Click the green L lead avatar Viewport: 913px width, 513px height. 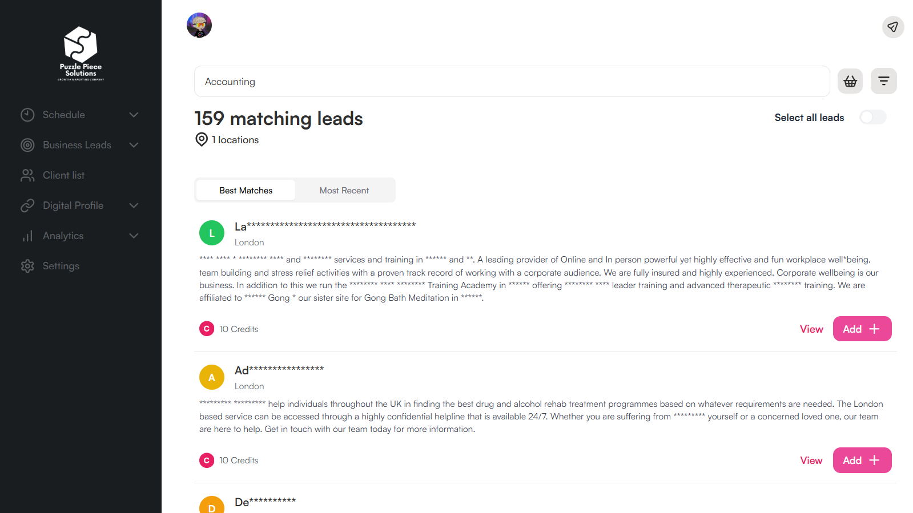tap(212, 233)
